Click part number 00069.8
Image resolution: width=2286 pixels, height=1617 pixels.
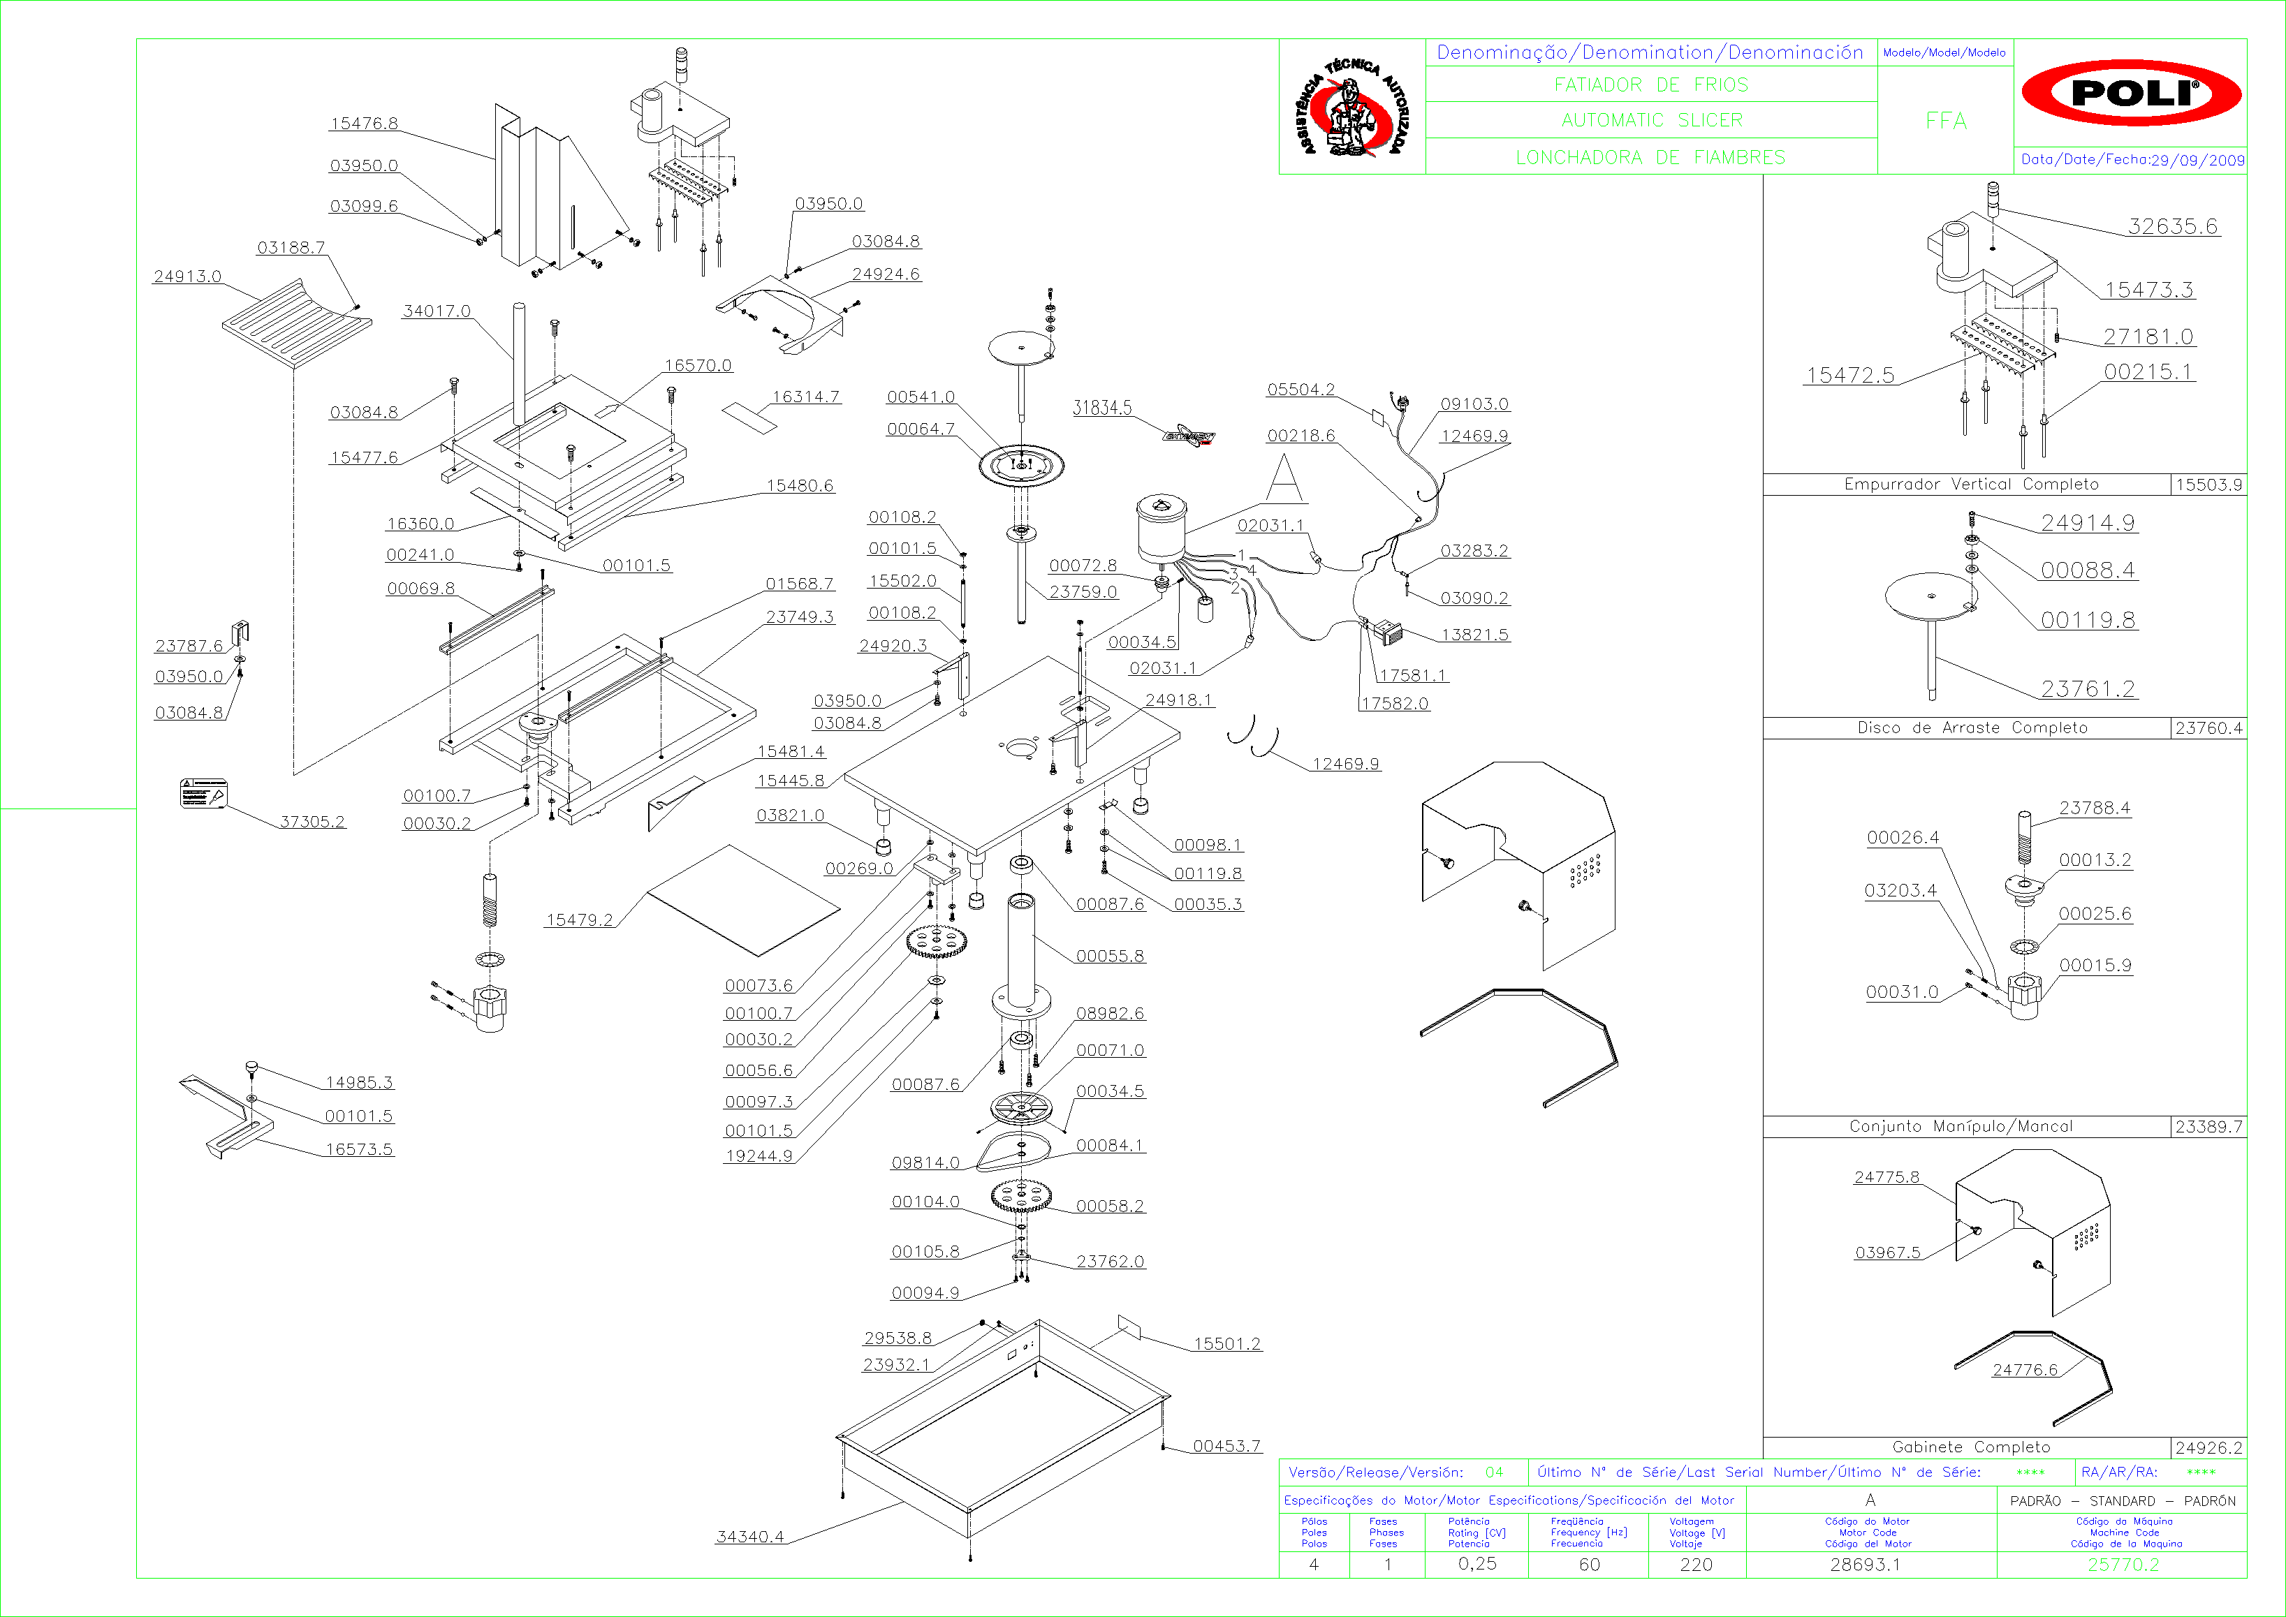click(420, 589)
